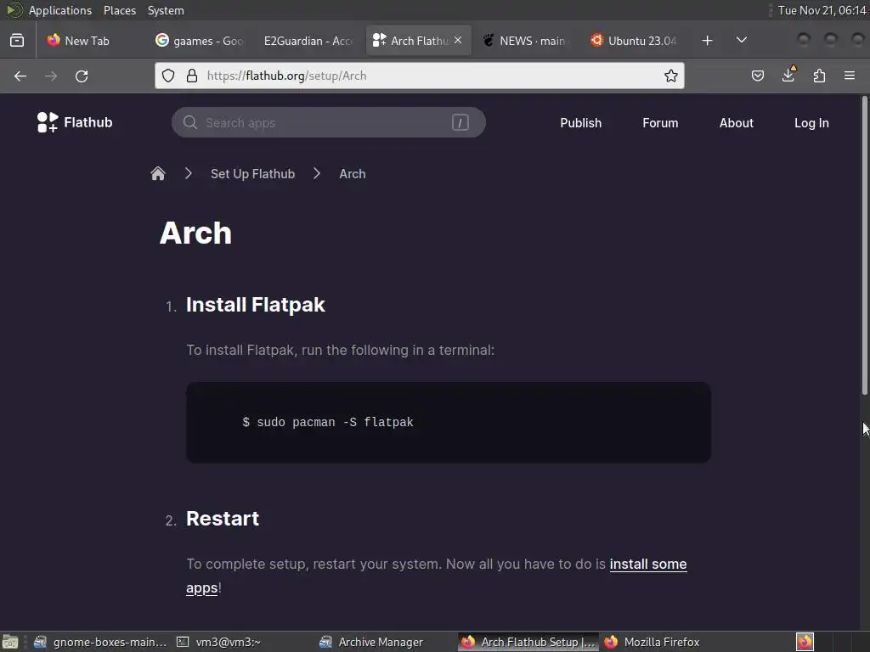This screenshot has height=652, width=870.
Task: Select Arch Flathub Setup taskbar entry
Action: pyautogui.click(x=528, y=642)
